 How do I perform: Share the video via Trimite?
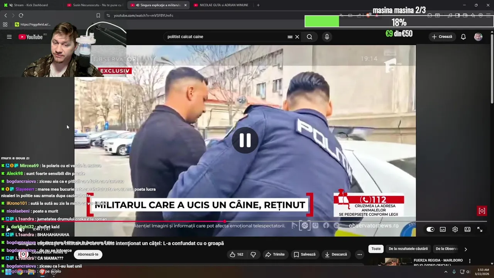click(275, 254)
